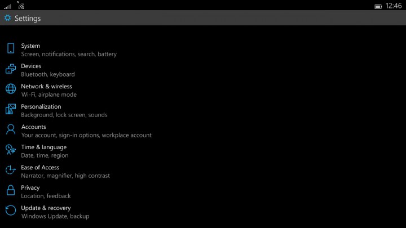Viewport: 406px width, 228px height.
Task: Go to Accounts settings label
Action: (33, 127)
